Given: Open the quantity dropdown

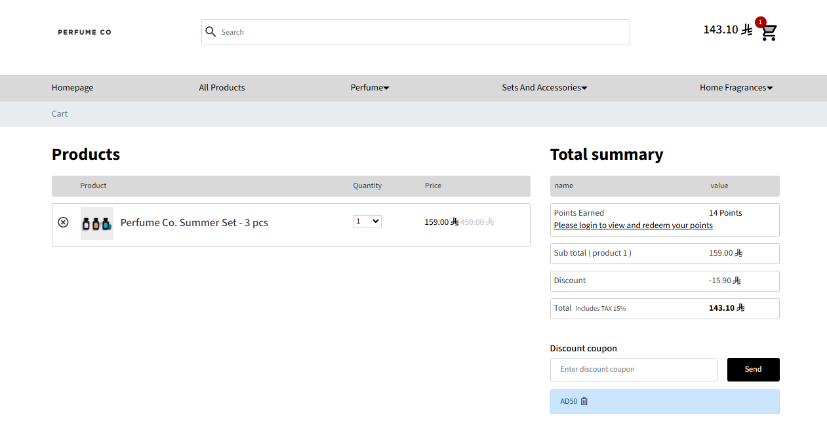Looking at the screenshot, I should [x=367, y=222].
